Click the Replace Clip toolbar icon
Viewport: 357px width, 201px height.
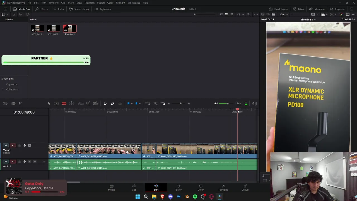point(96,104)
